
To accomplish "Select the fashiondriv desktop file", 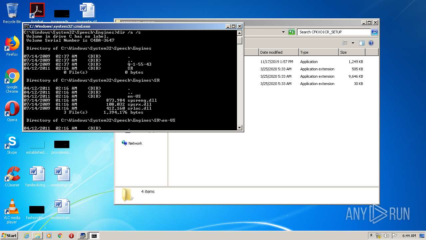I will tap(37, 212).
